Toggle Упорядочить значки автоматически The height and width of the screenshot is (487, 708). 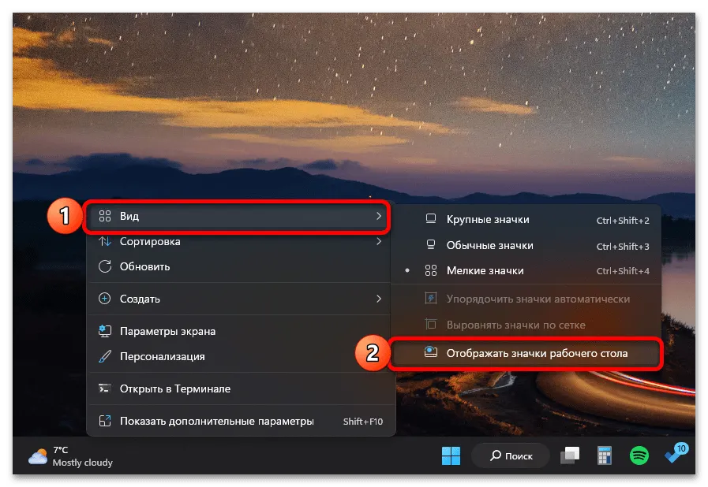tap(526, 299)
